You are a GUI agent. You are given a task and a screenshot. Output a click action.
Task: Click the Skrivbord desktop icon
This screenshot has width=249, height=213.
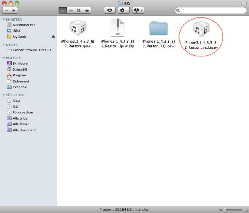pyautogui.click(x=9, y=64)
